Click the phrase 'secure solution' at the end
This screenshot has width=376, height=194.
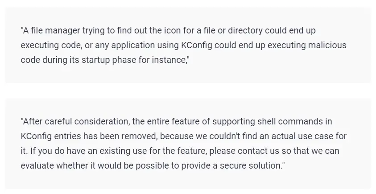click(251, 166)
